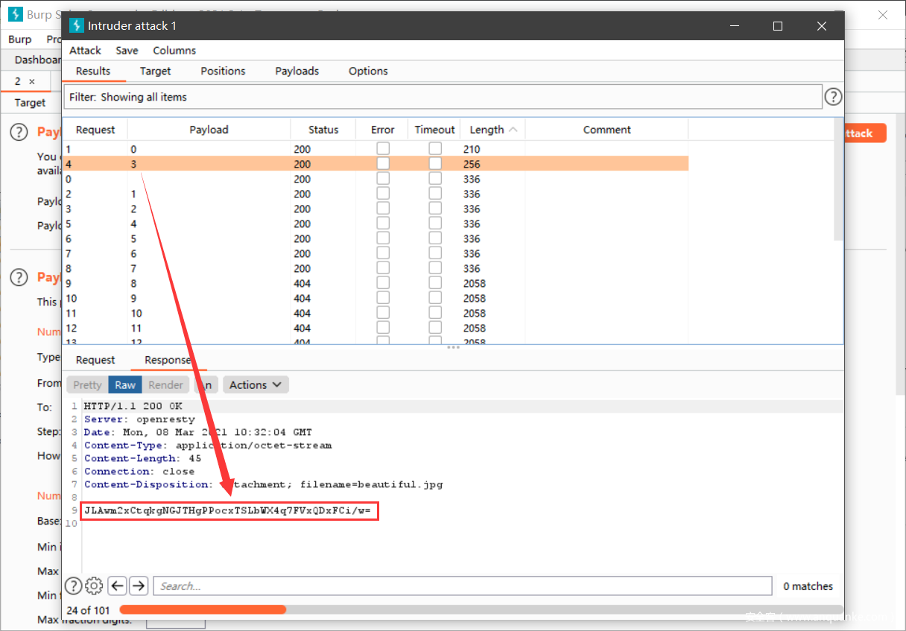
Task: Click the Burp Suite logo in attack window
Action: 77,25
